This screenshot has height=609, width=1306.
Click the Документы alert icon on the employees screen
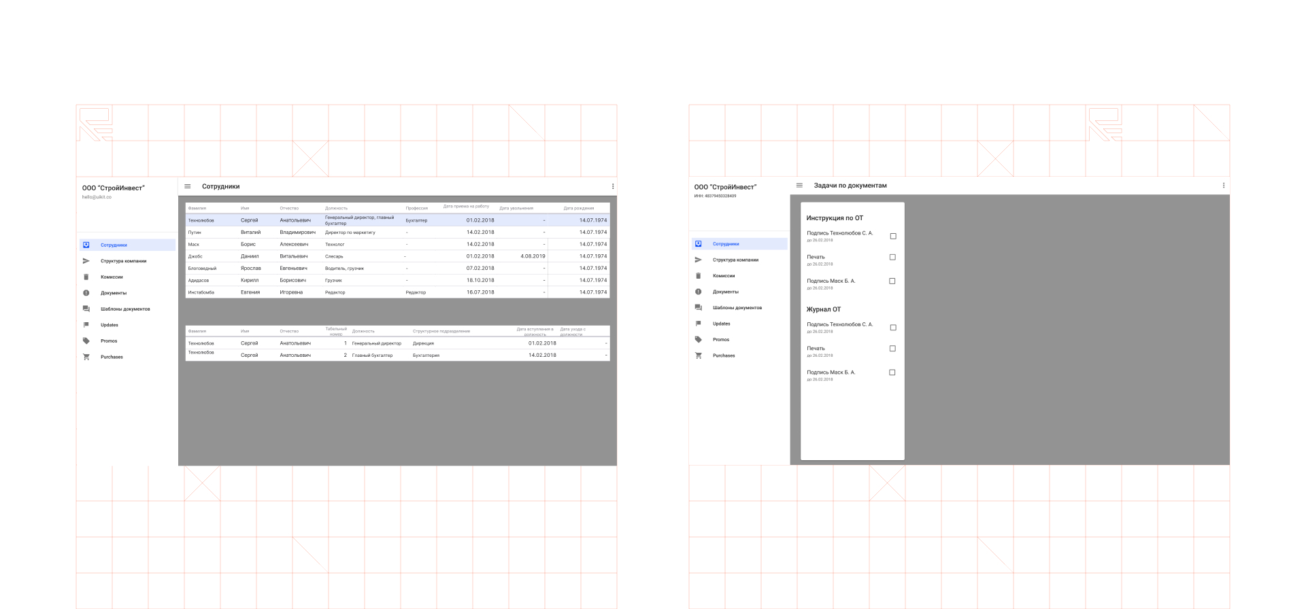[86, 293]
